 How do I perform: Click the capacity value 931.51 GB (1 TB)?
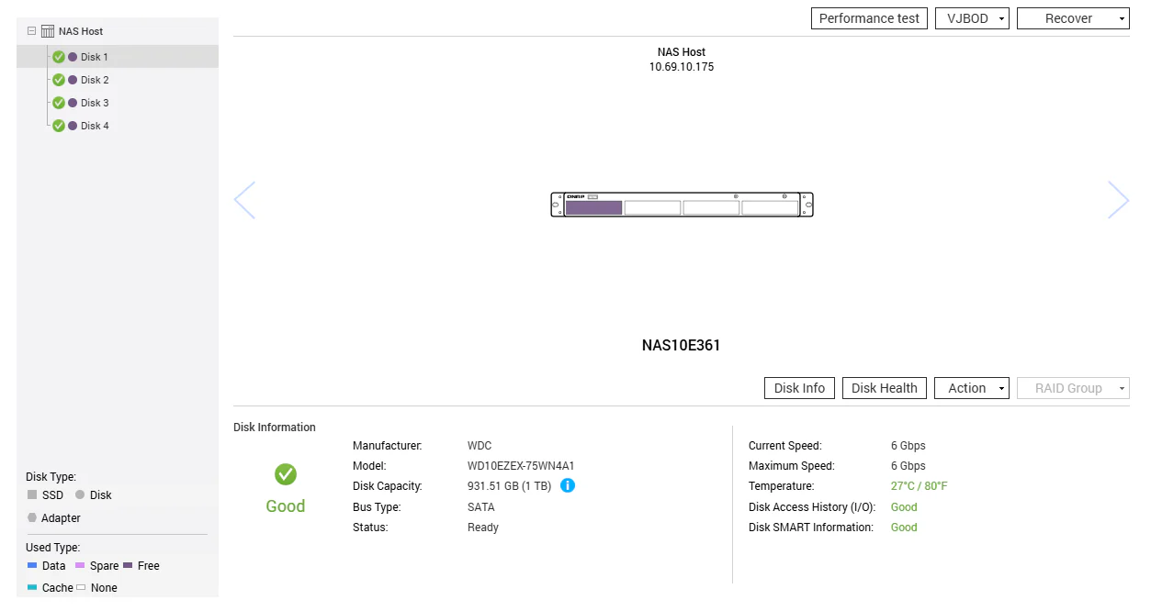[x=510, y=486]
